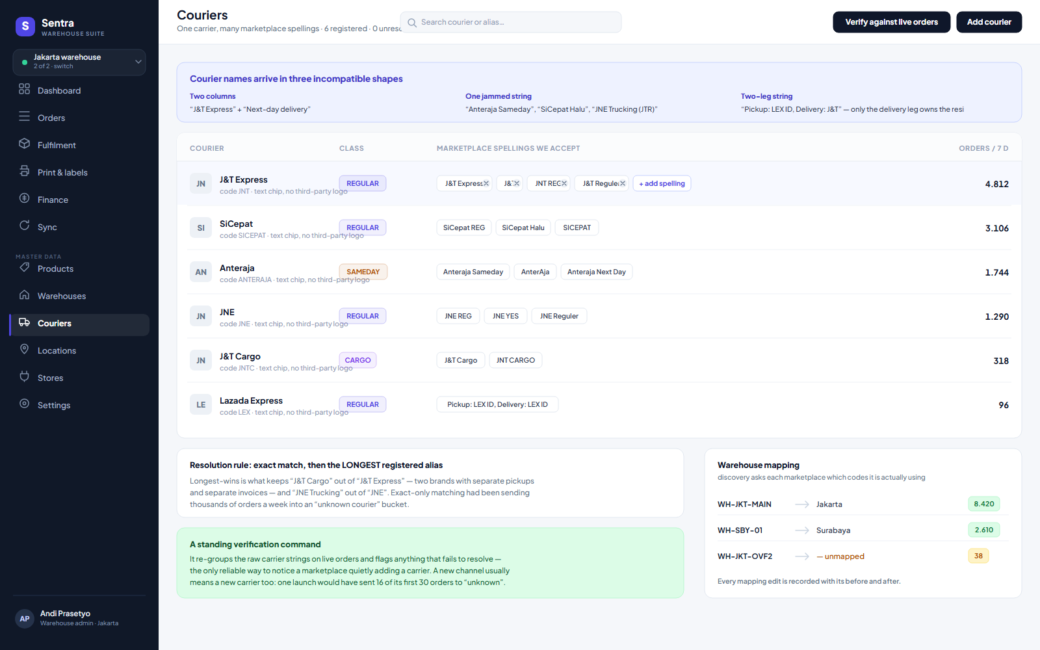Screen dimensions: 1040x650
Task: Open Products in the sidebar
Action: point(79,268)
